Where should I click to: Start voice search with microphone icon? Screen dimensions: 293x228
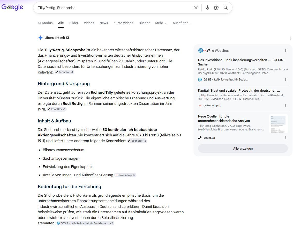click(207, 8)
